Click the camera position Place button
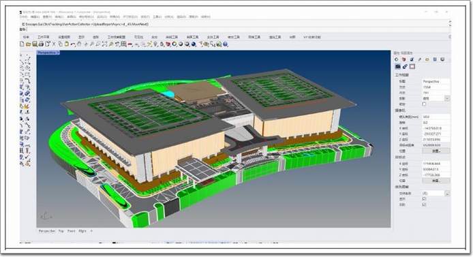Screen dimensions: 473x257 436,151
